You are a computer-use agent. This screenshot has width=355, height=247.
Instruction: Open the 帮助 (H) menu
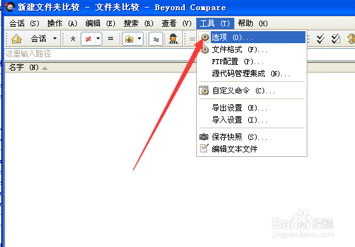pos(253,23)
